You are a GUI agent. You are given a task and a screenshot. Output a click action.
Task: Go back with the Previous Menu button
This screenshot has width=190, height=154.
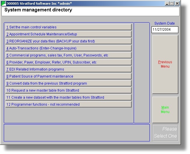[x=165, y=64]
